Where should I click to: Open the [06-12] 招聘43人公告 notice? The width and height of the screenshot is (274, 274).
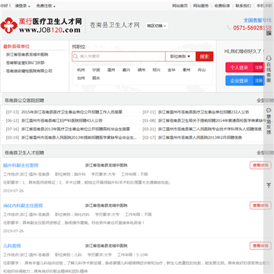click(62, 120)
